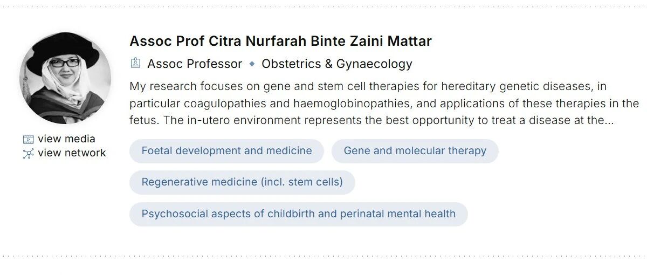Open Assoc Prof Citra Nurfarah's profile name
647x275 pixels.
click(280, 41)
